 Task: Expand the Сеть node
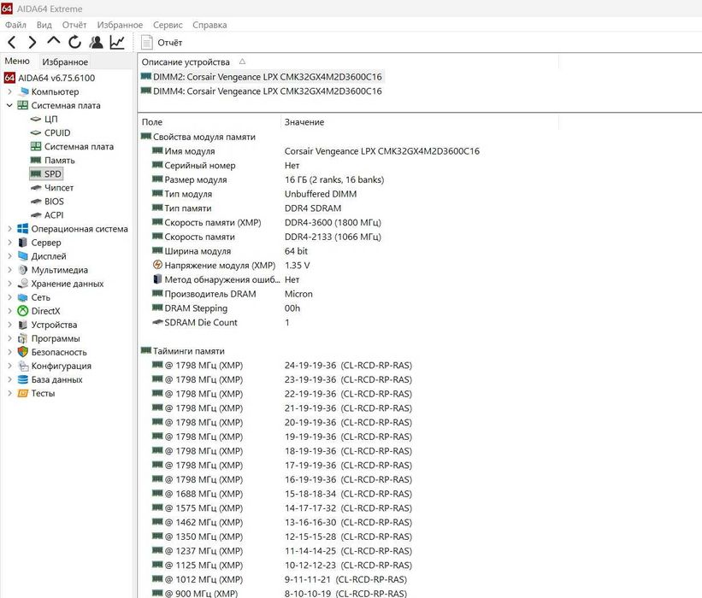click(x=10, y=297)
